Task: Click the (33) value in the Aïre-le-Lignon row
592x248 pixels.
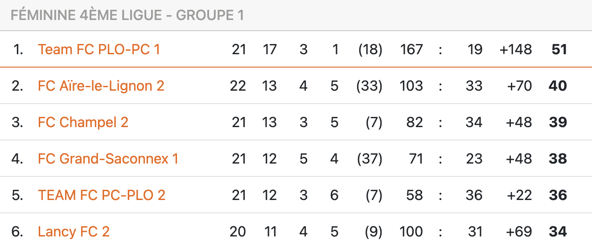Action: (370, 86)
